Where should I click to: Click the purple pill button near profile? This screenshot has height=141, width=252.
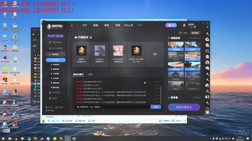171,25
